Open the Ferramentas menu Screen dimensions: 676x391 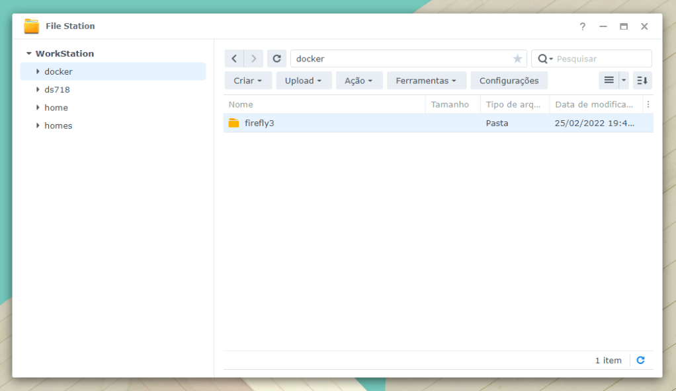coord(426,81)
